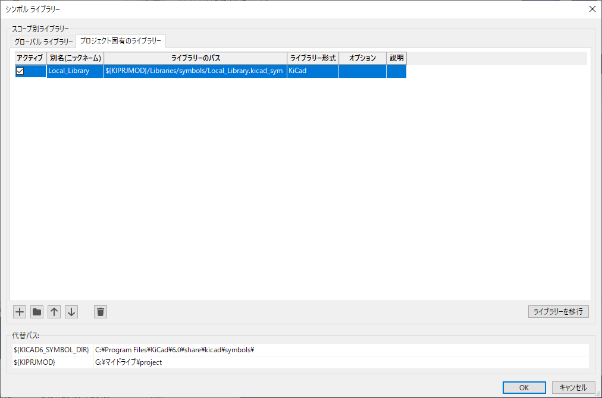This screenshot has width=602, height=398.
Task: Click the add library plus icon
Action: [20, 312]
